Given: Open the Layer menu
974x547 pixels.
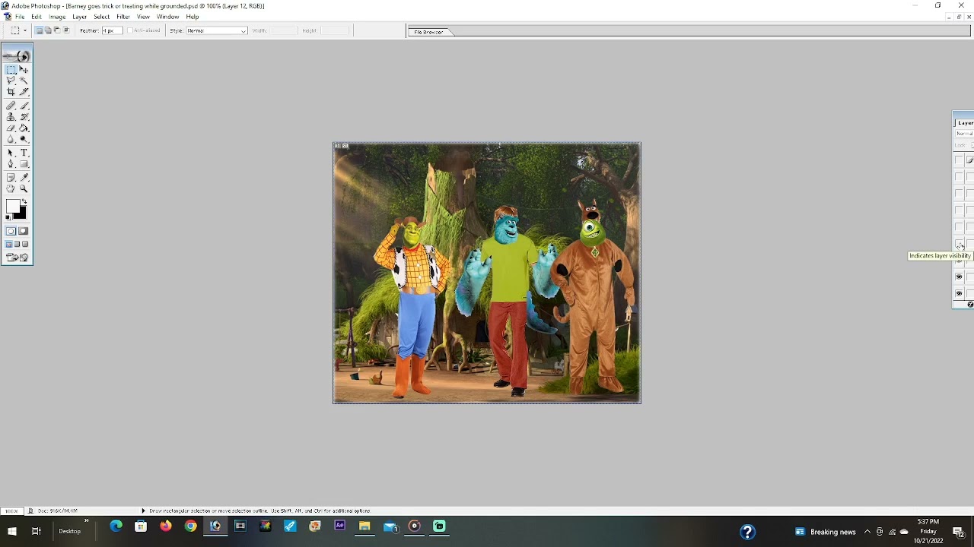Looking at the screenshot, I should tap(79, 17).
